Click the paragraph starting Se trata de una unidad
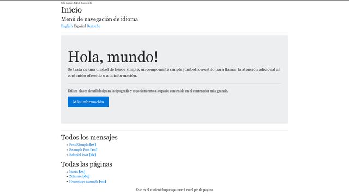349x196 pixels. (x=174, y=72)
